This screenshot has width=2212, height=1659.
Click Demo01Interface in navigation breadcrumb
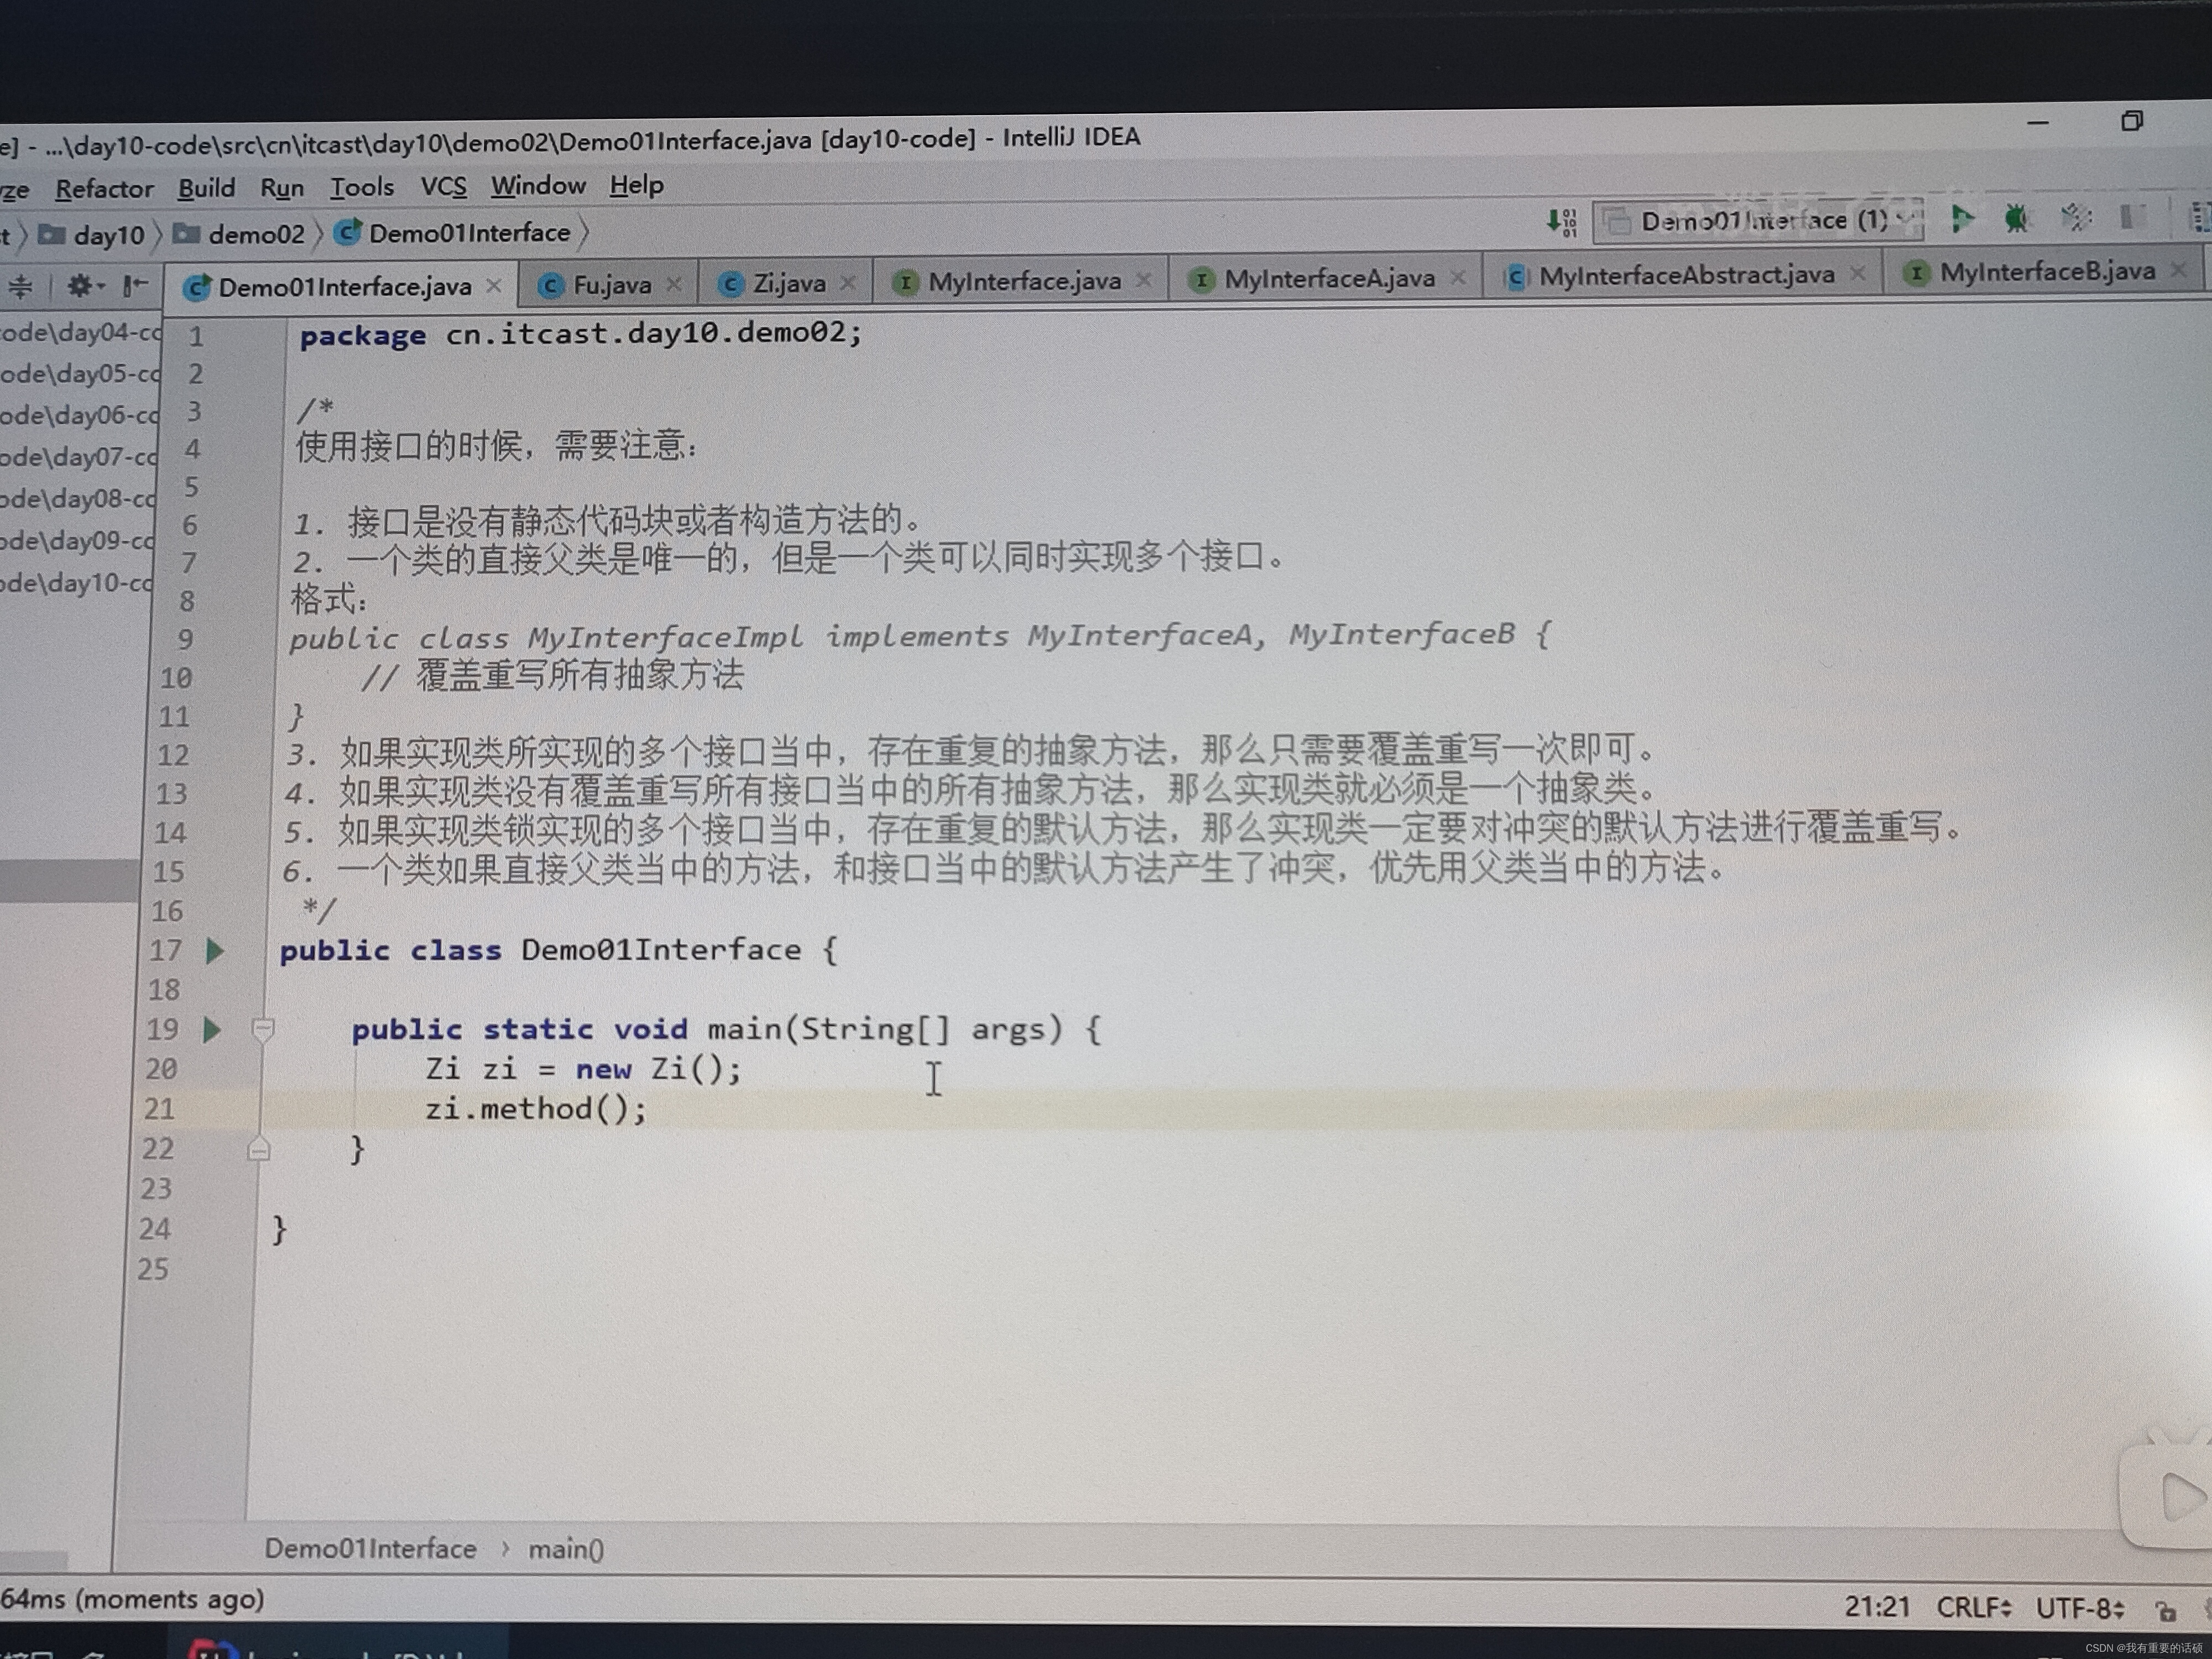453,233
